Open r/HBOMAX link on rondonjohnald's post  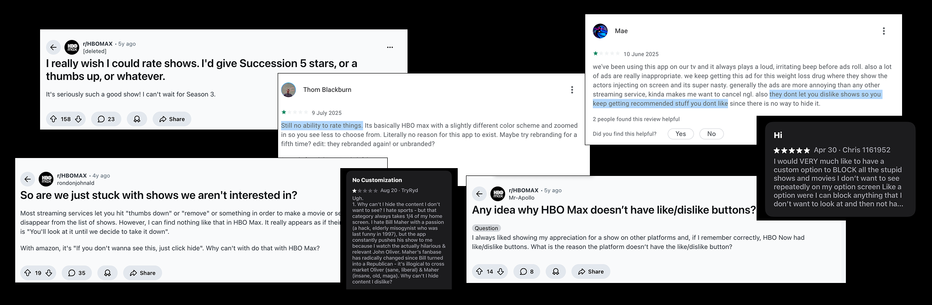pyautogui.click(x=72, y=176)
